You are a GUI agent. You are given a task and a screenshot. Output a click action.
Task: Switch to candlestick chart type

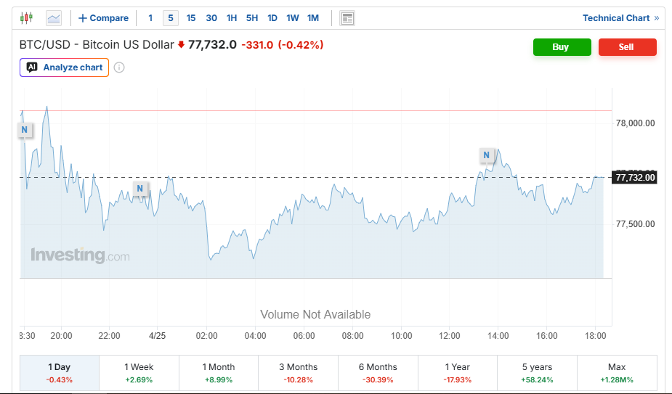click(27, 18)
